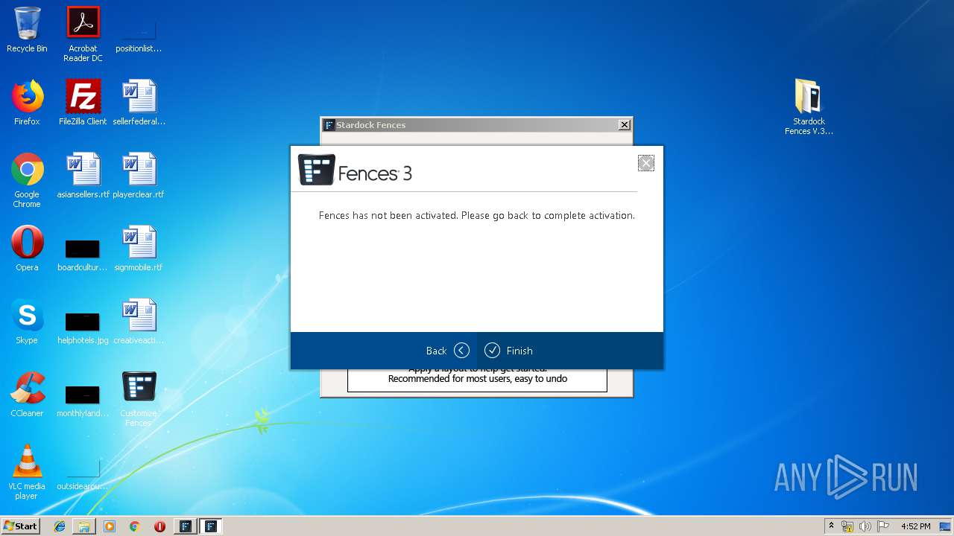This screenshot has height=536, width=954.
Task: Click Show desktop button at taskbar end
Action: tap(946, 526)
